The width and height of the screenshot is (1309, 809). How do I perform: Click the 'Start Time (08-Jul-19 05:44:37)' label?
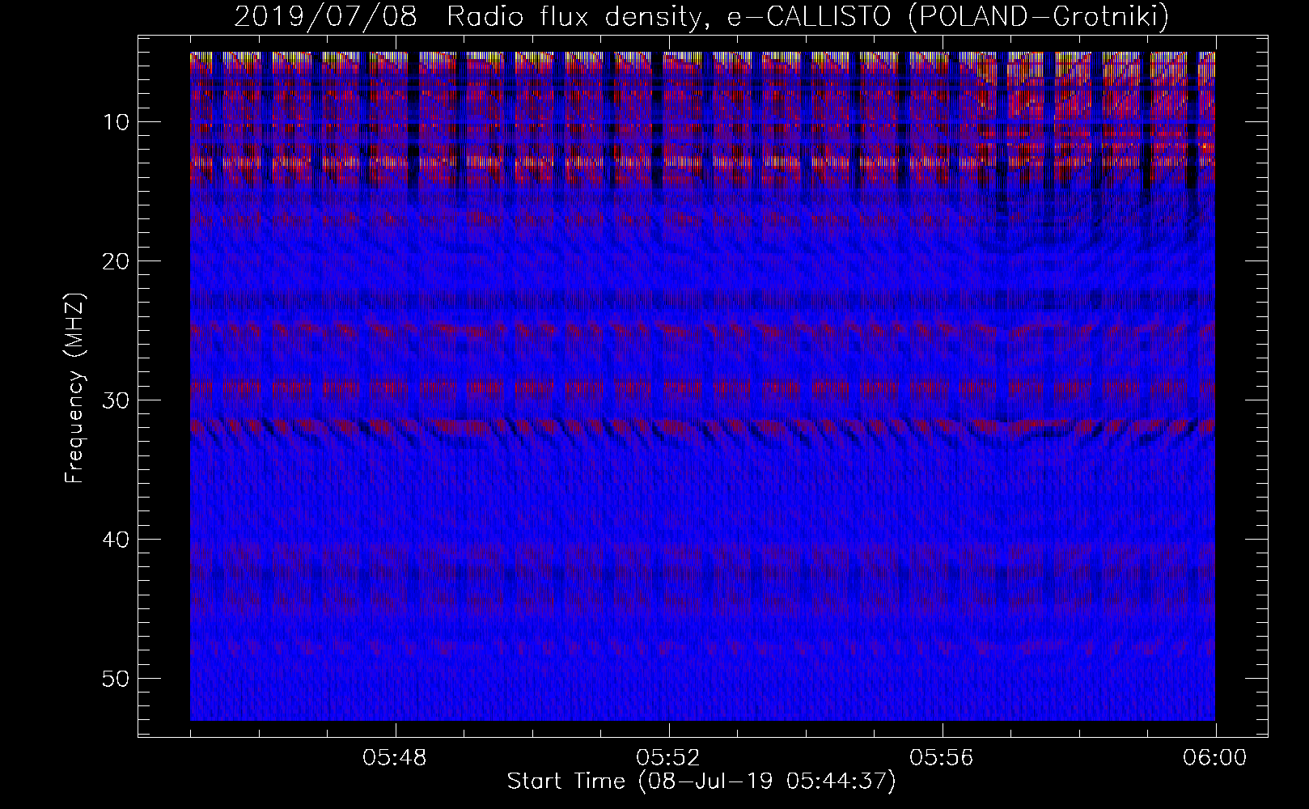[x=701, y=781]
